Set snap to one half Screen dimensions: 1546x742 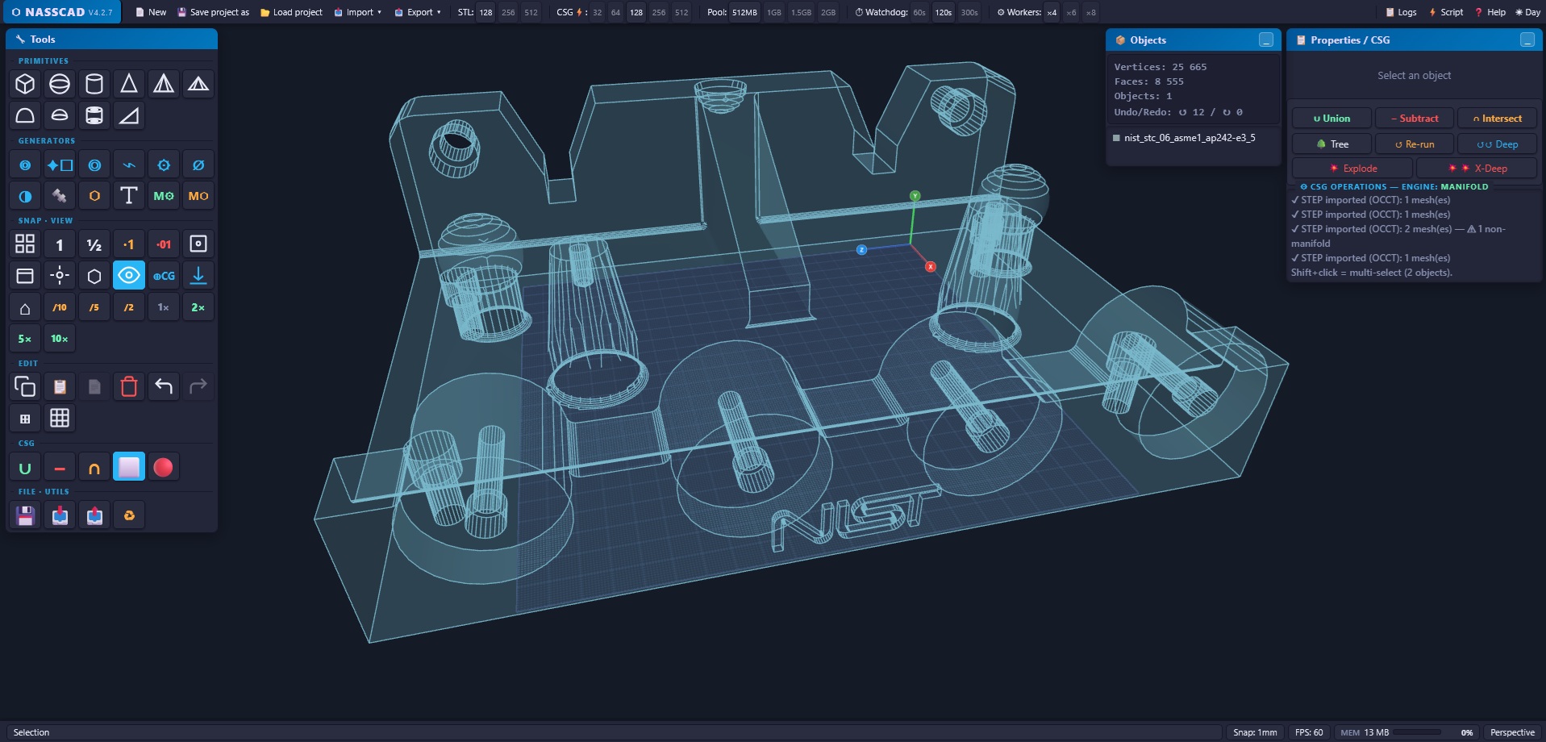(x=94, y=244)
